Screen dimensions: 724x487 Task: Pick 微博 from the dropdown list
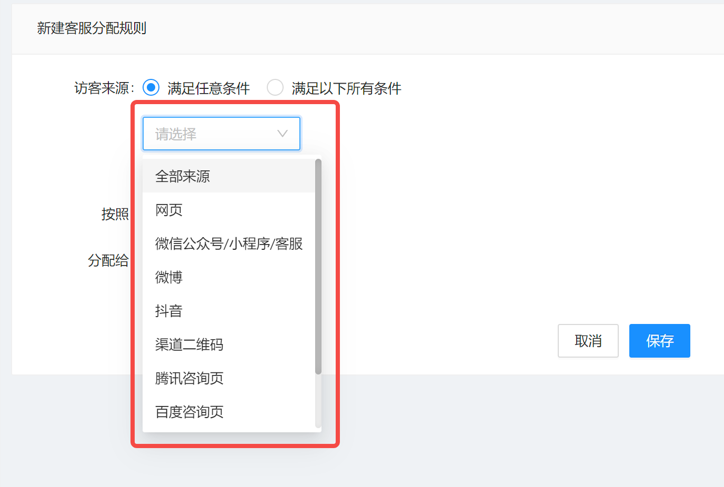coord(168,277)
